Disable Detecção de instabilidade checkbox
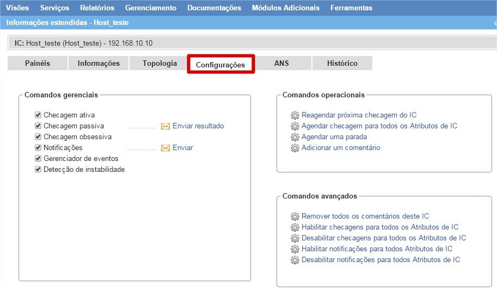497x291 pixels. click(38, 170)
